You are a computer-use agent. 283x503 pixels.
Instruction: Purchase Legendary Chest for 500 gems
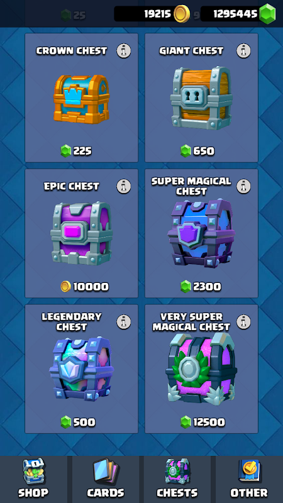point(78,422)
